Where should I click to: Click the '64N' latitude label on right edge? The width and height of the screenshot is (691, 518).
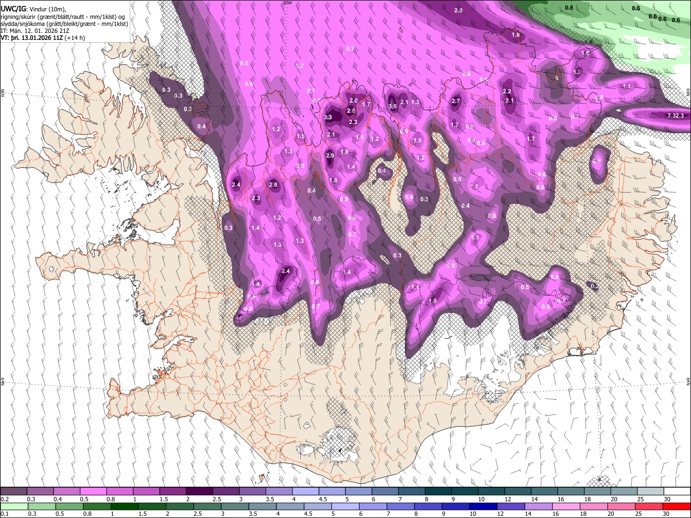(688, 381)
